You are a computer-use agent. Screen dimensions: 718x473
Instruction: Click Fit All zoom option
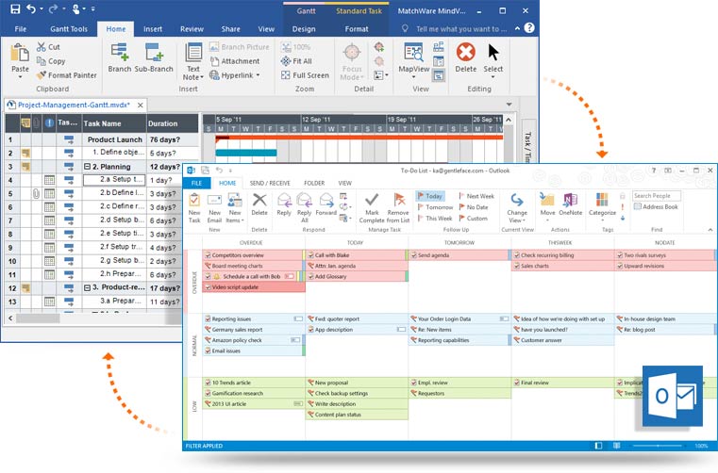point(296,61)
